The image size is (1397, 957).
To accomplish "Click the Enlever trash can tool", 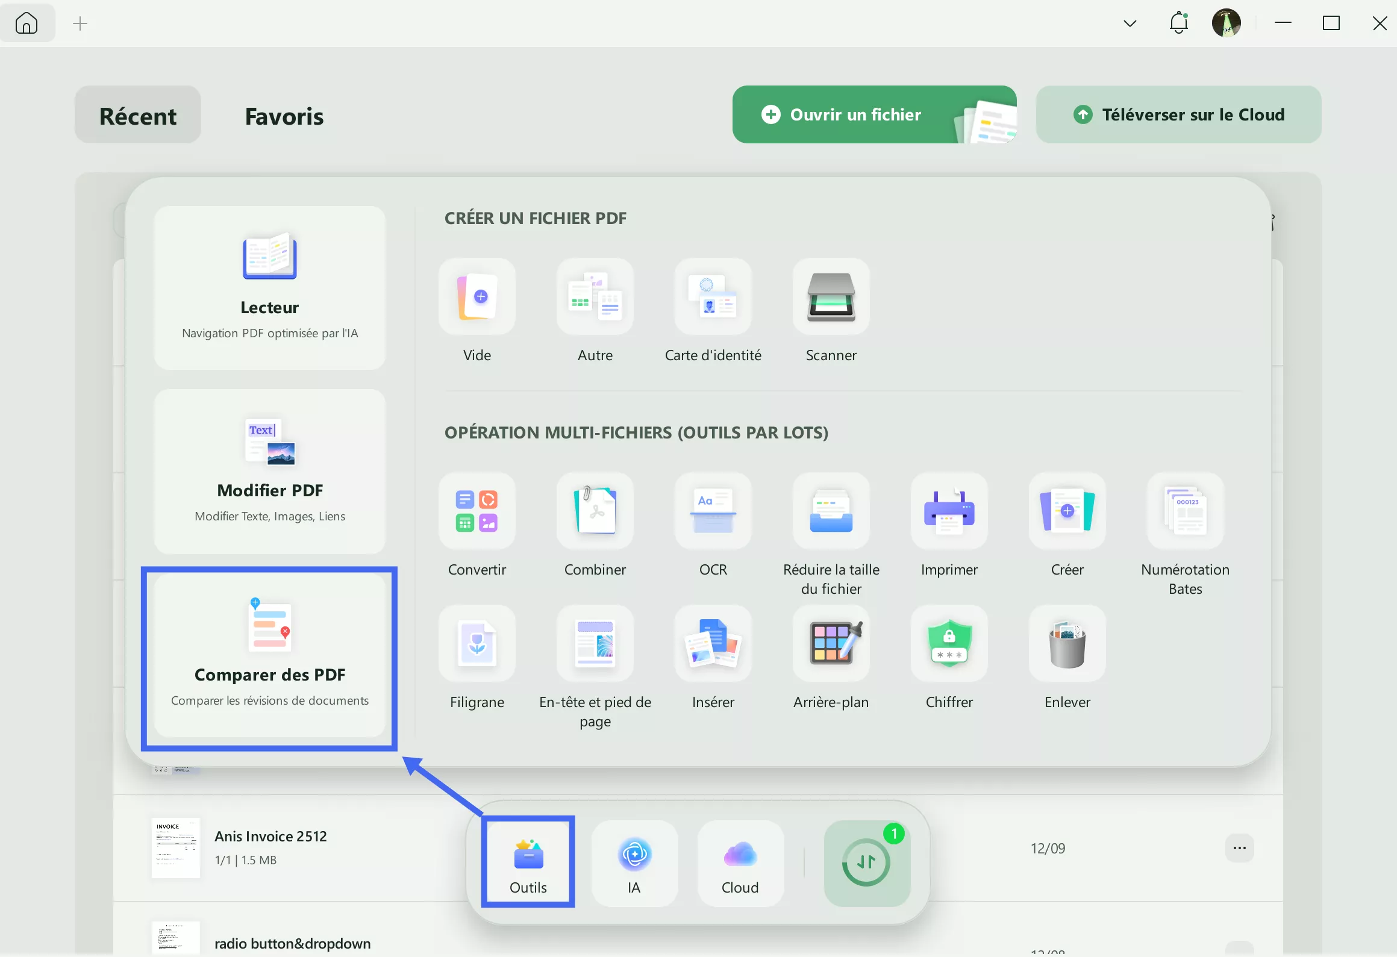I will (1067, 644).
